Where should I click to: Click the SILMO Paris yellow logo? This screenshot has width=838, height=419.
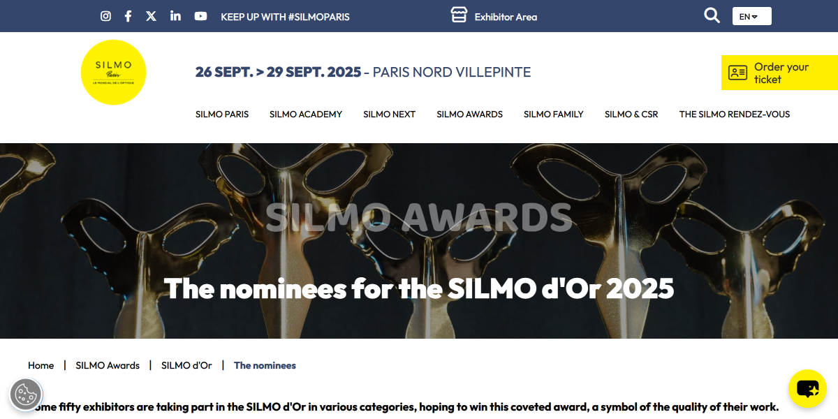coord(113,72)
